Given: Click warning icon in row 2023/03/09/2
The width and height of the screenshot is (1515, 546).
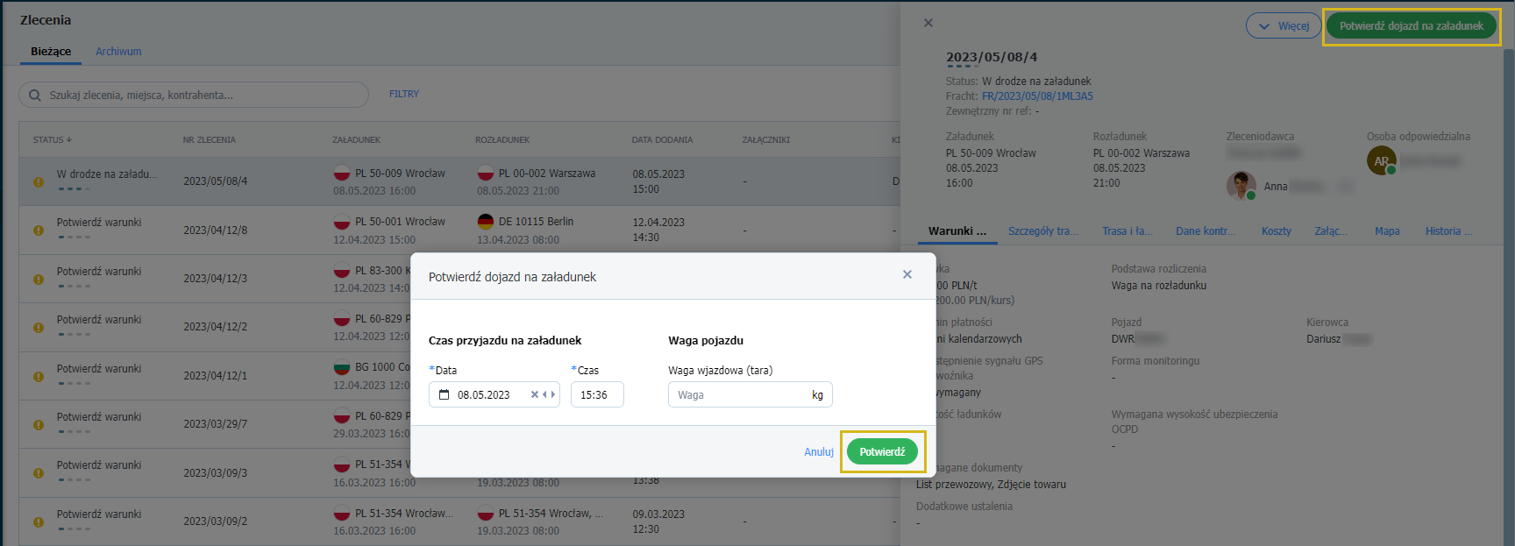Looking at the screenshot, I should (x=39, y=521).
